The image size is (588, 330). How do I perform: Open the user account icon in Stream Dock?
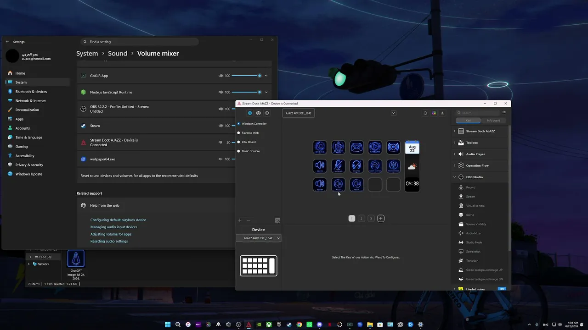pyautogui.click(x=442, y=113)
